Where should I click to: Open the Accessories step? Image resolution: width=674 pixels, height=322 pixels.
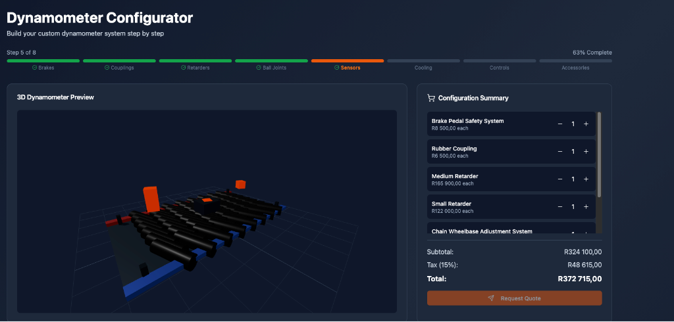pos(575,68)
